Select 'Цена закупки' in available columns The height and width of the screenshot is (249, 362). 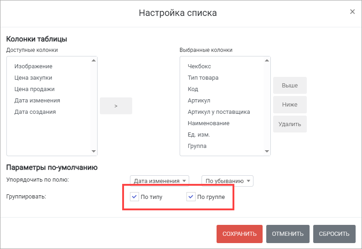(x=33, y=78)
